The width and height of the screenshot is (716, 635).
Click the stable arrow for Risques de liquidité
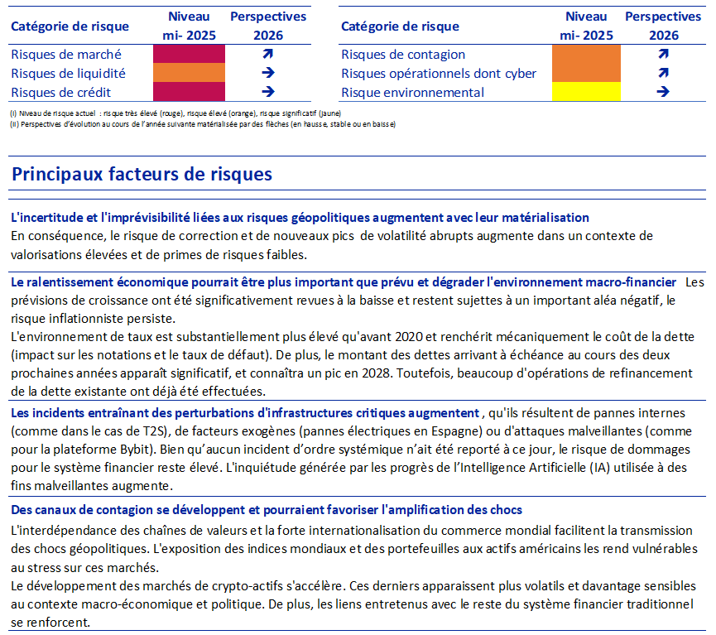point(268,73)
